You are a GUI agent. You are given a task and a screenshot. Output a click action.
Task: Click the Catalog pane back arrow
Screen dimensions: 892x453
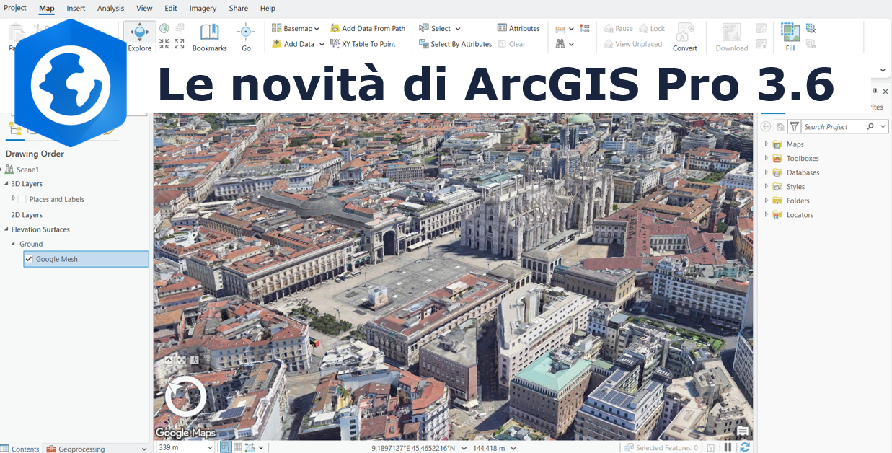766,127
